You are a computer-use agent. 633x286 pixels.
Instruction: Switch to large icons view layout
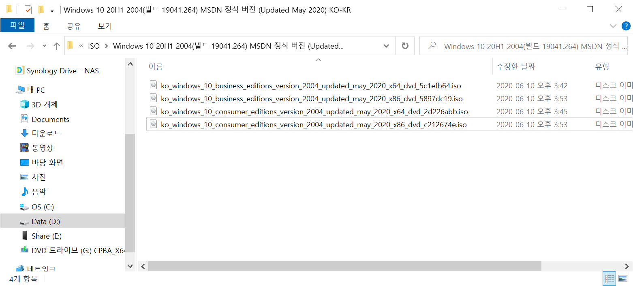[622, 279]
